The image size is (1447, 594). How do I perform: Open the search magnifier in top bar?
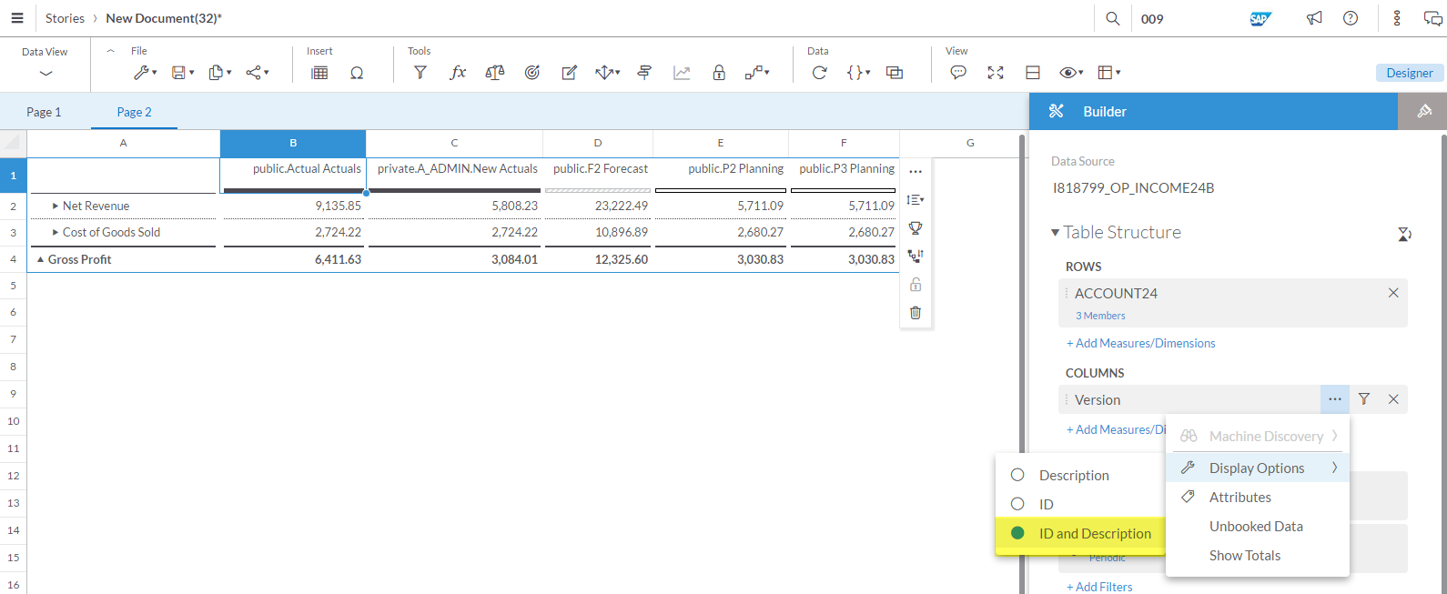(x=1112, y=18)
